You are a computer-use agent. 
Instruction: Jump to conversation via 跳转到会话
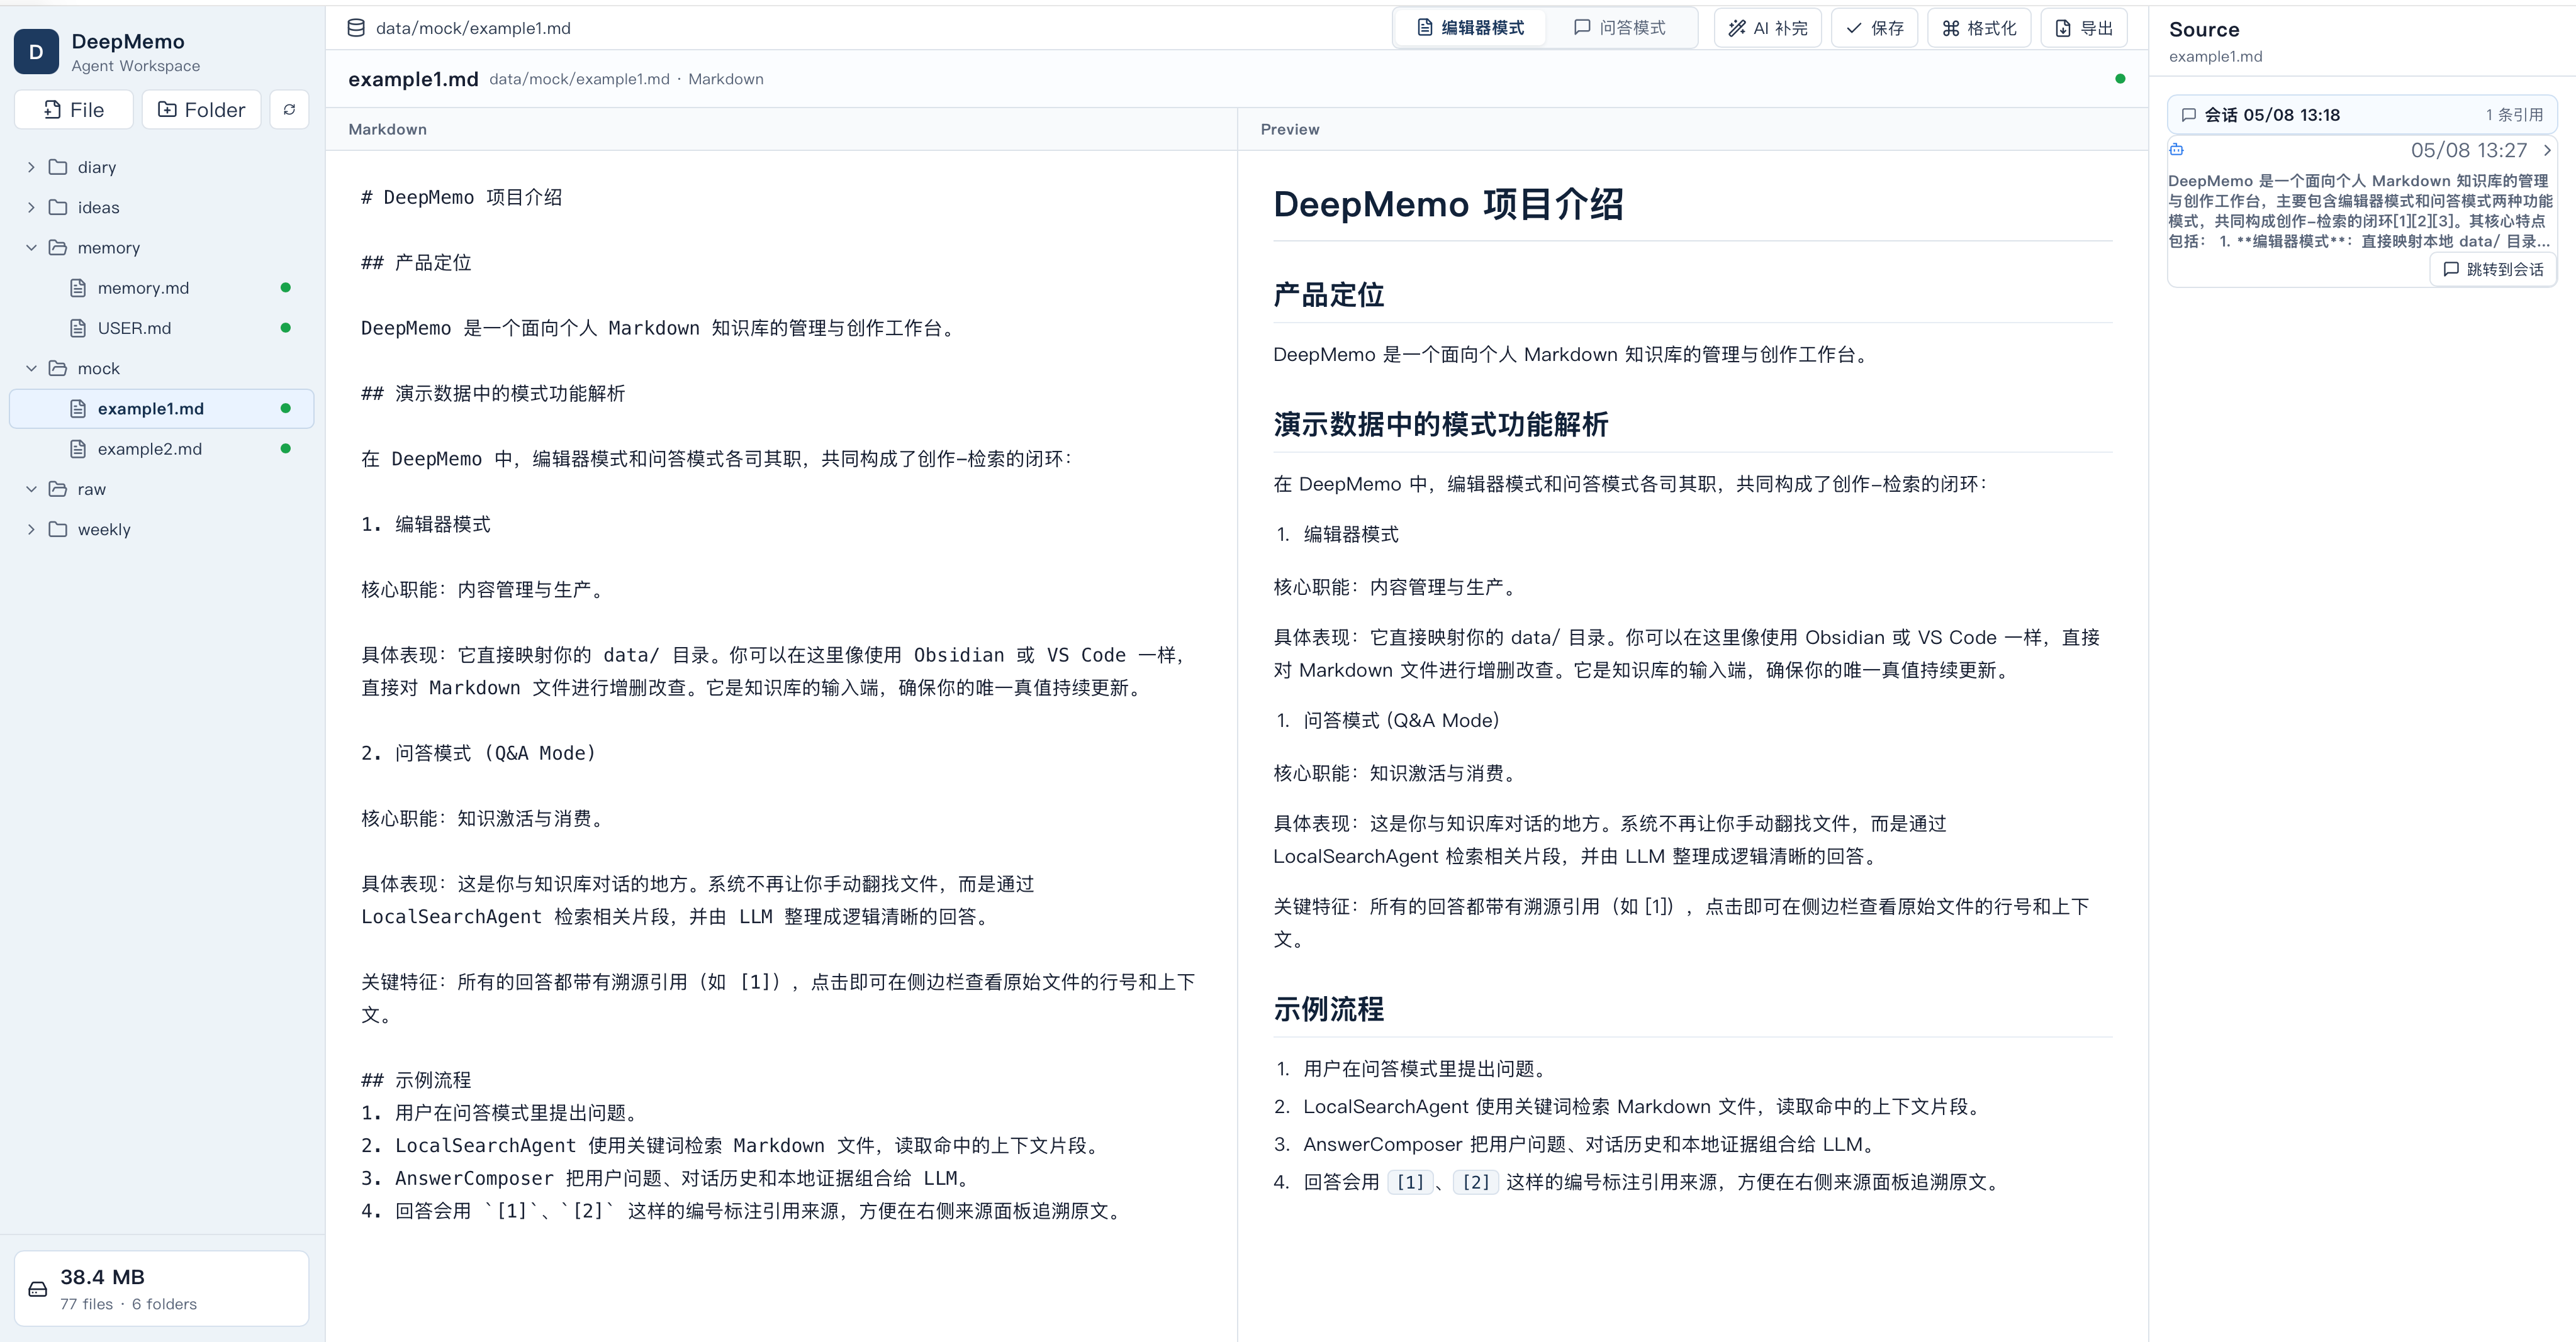pyautogui.click(x=2493, y=270)
